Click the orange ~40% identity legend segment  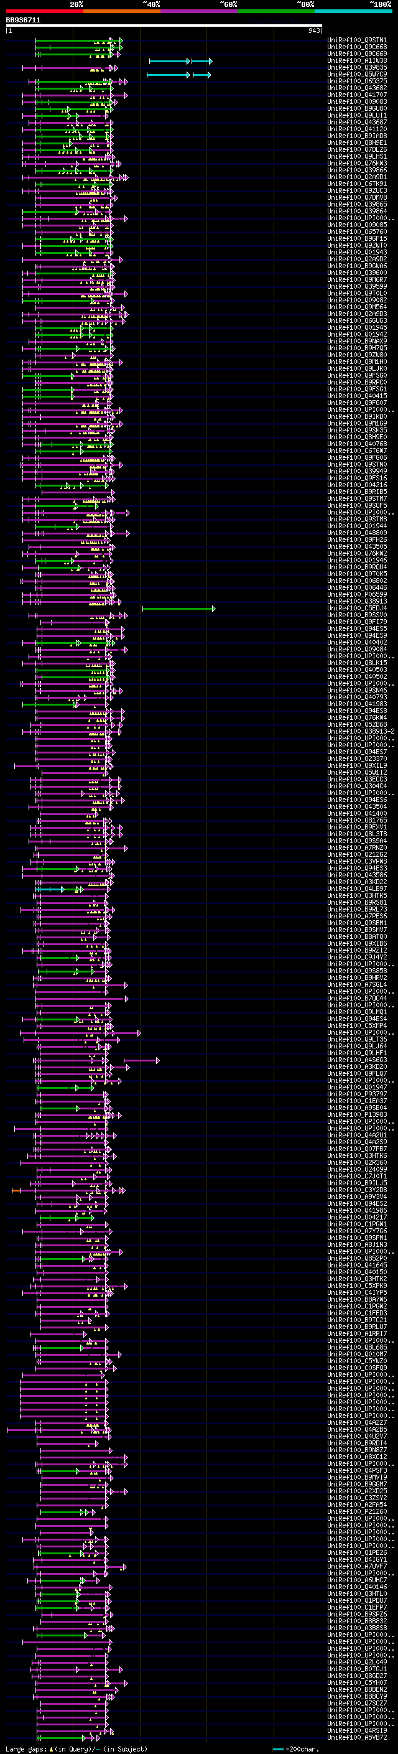tap(122, 11)
